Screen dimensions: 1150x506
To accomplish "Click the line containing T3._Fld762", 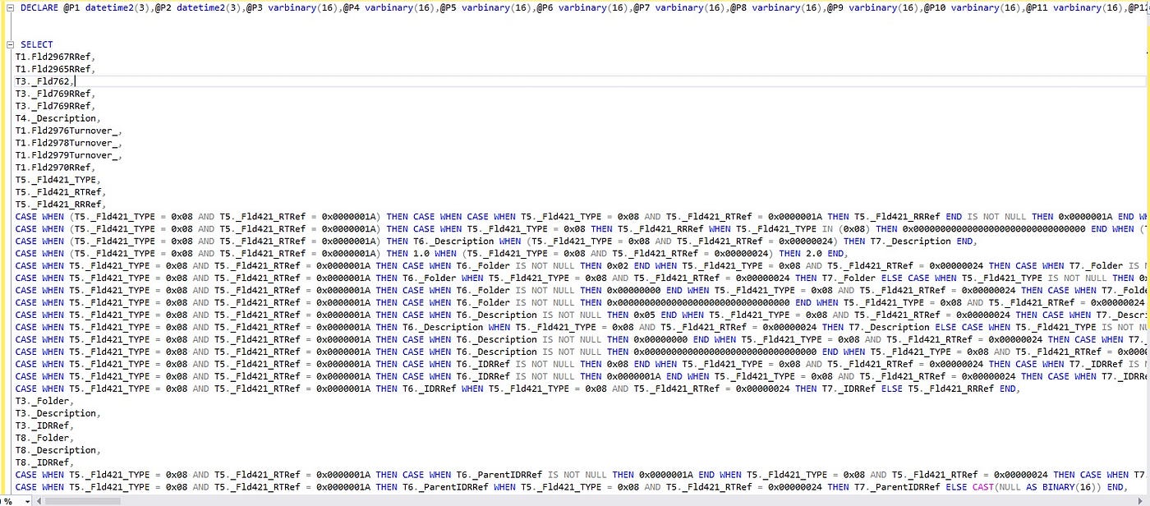I will pos(45,80).
